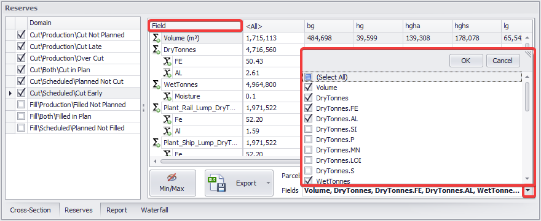Screen dimensions: 541x221
Task: Click sigma icon beside Volume (m³) row
Action: pyautogui.click(x=156, y=38)
